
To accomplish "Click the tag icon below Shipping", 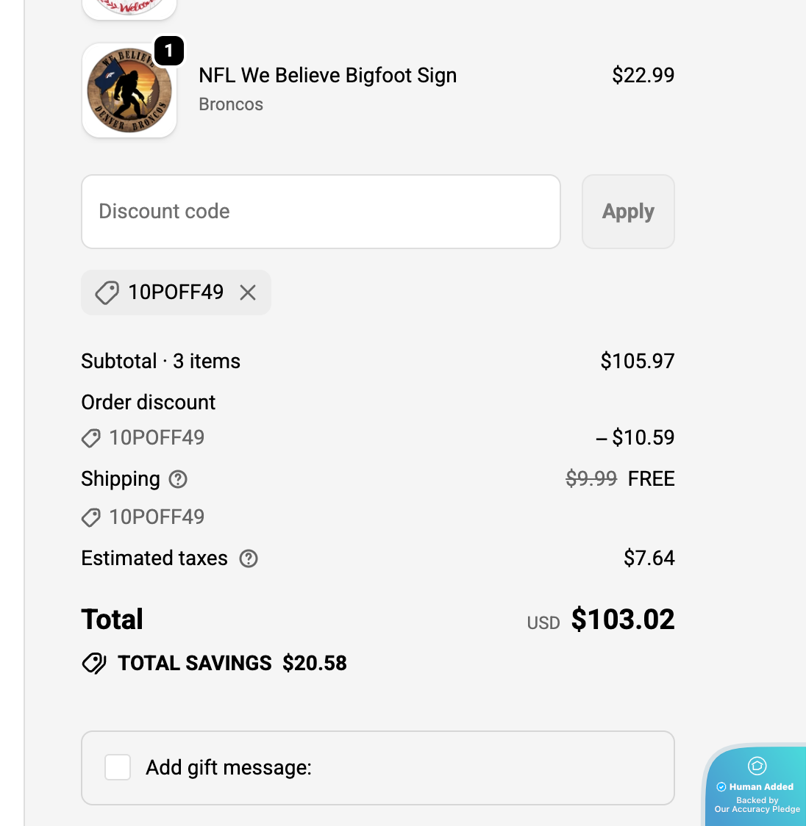I will tap(90, 517).
